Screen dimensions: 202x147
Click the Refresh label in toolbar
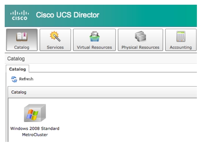click(26, 79)
